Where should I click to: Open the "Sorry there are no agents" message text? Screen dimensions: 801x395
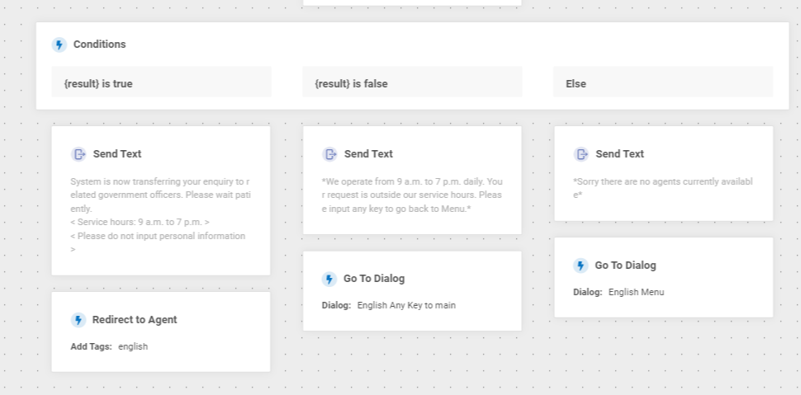point(663,188)
